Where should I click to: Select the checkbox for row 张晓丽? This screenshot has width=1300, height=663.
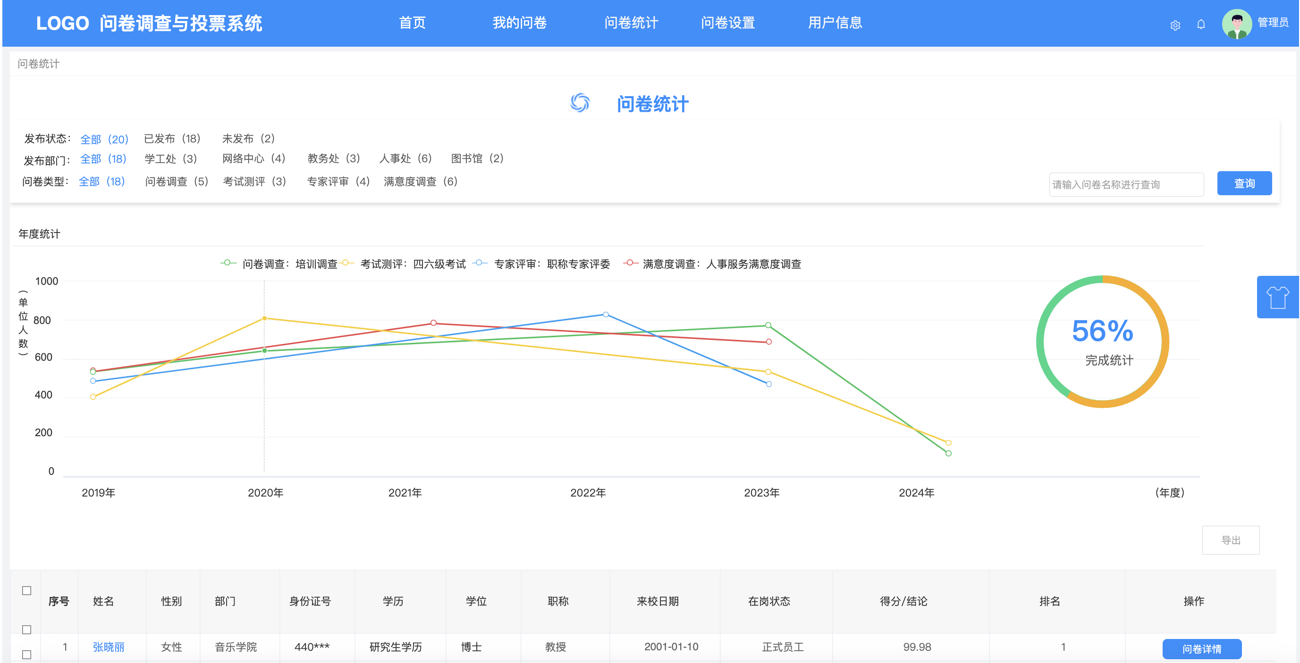tap(27, 655)
